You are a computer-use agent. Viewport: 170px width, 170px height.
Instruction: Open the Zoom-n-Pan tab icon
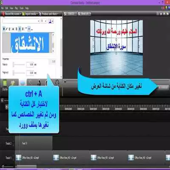31,82
